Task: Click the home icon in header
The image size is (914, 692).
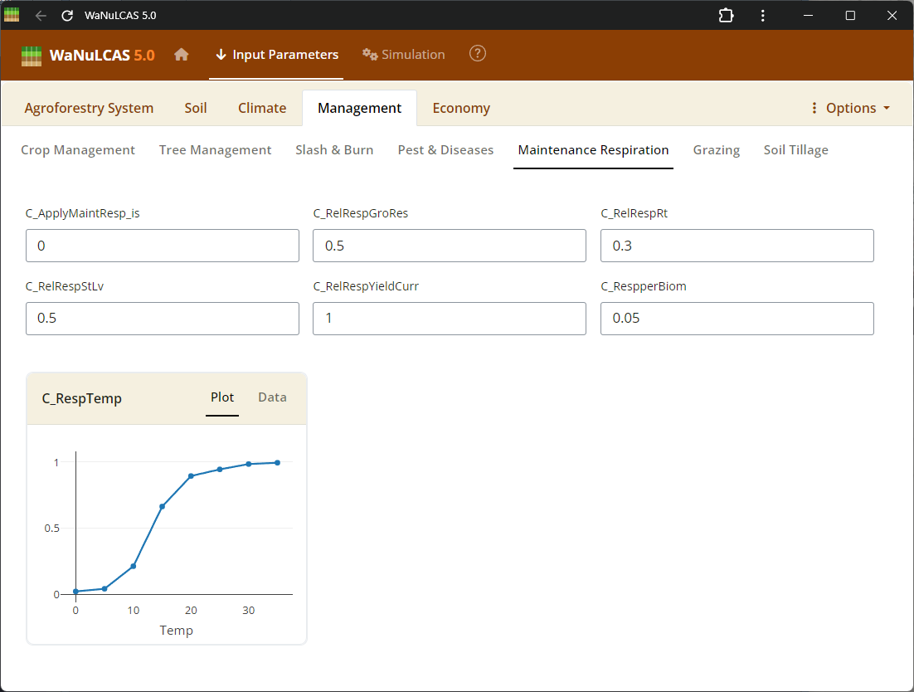Action: point(181,55)
